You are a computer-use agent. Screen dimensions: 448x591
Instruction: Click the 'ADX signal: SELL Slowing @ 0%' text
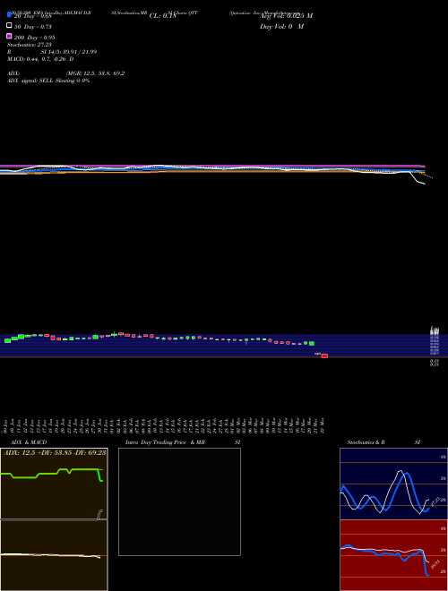[x=48, y=81]
